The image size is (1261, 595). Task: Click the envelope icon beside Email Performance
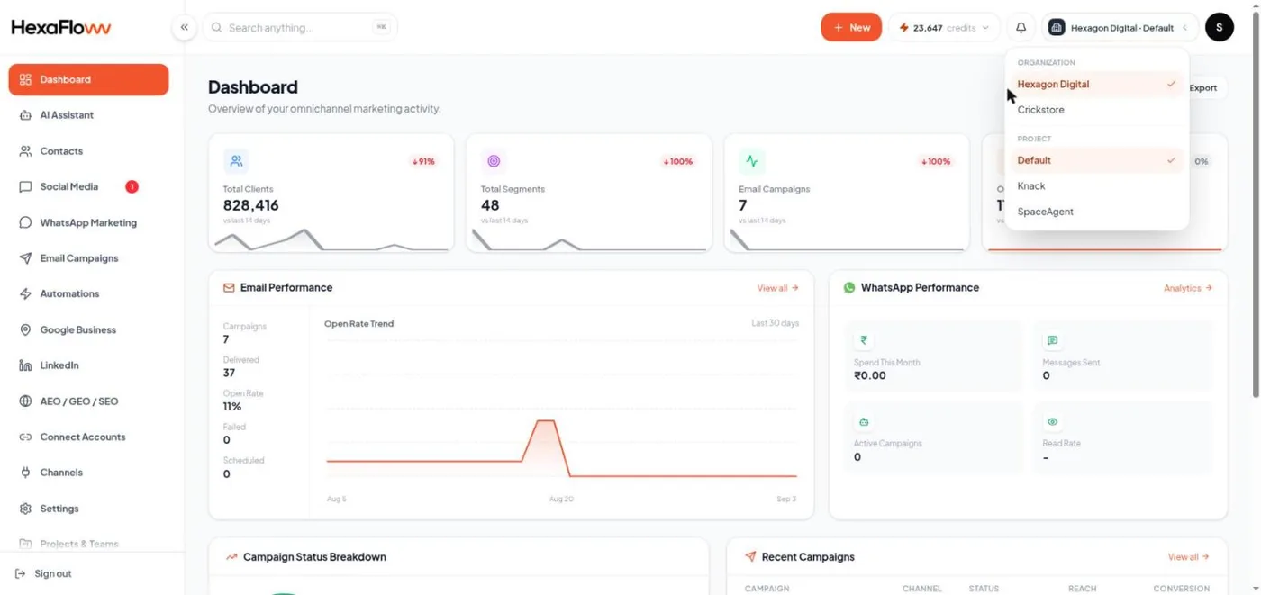229,288
